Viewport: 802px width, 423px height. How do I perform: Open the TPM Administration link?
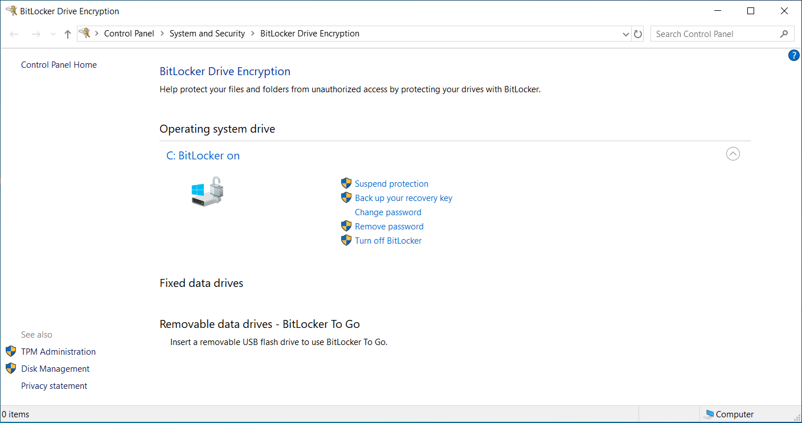[58, 352]
